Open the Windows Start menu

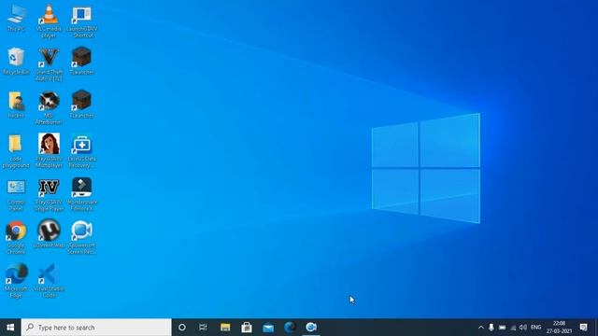(10, 328)
